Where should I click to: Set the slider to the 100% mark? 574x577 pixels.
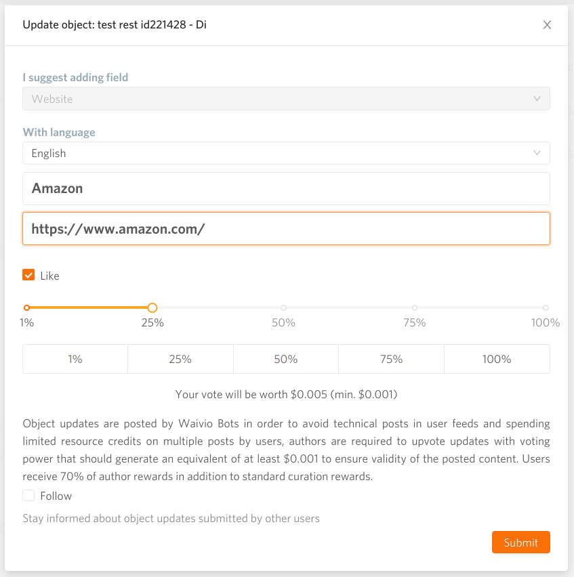click(546, 307)
